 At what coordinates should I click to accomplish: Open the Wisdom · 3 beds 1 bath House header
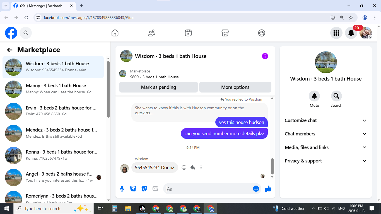point(171,56)
